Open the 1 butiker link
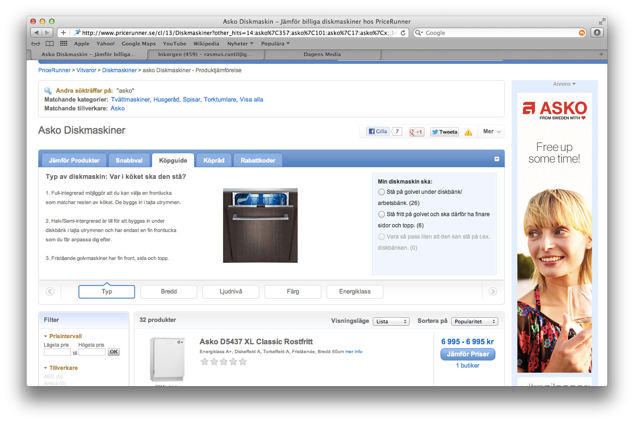 [x=467, y=366]
